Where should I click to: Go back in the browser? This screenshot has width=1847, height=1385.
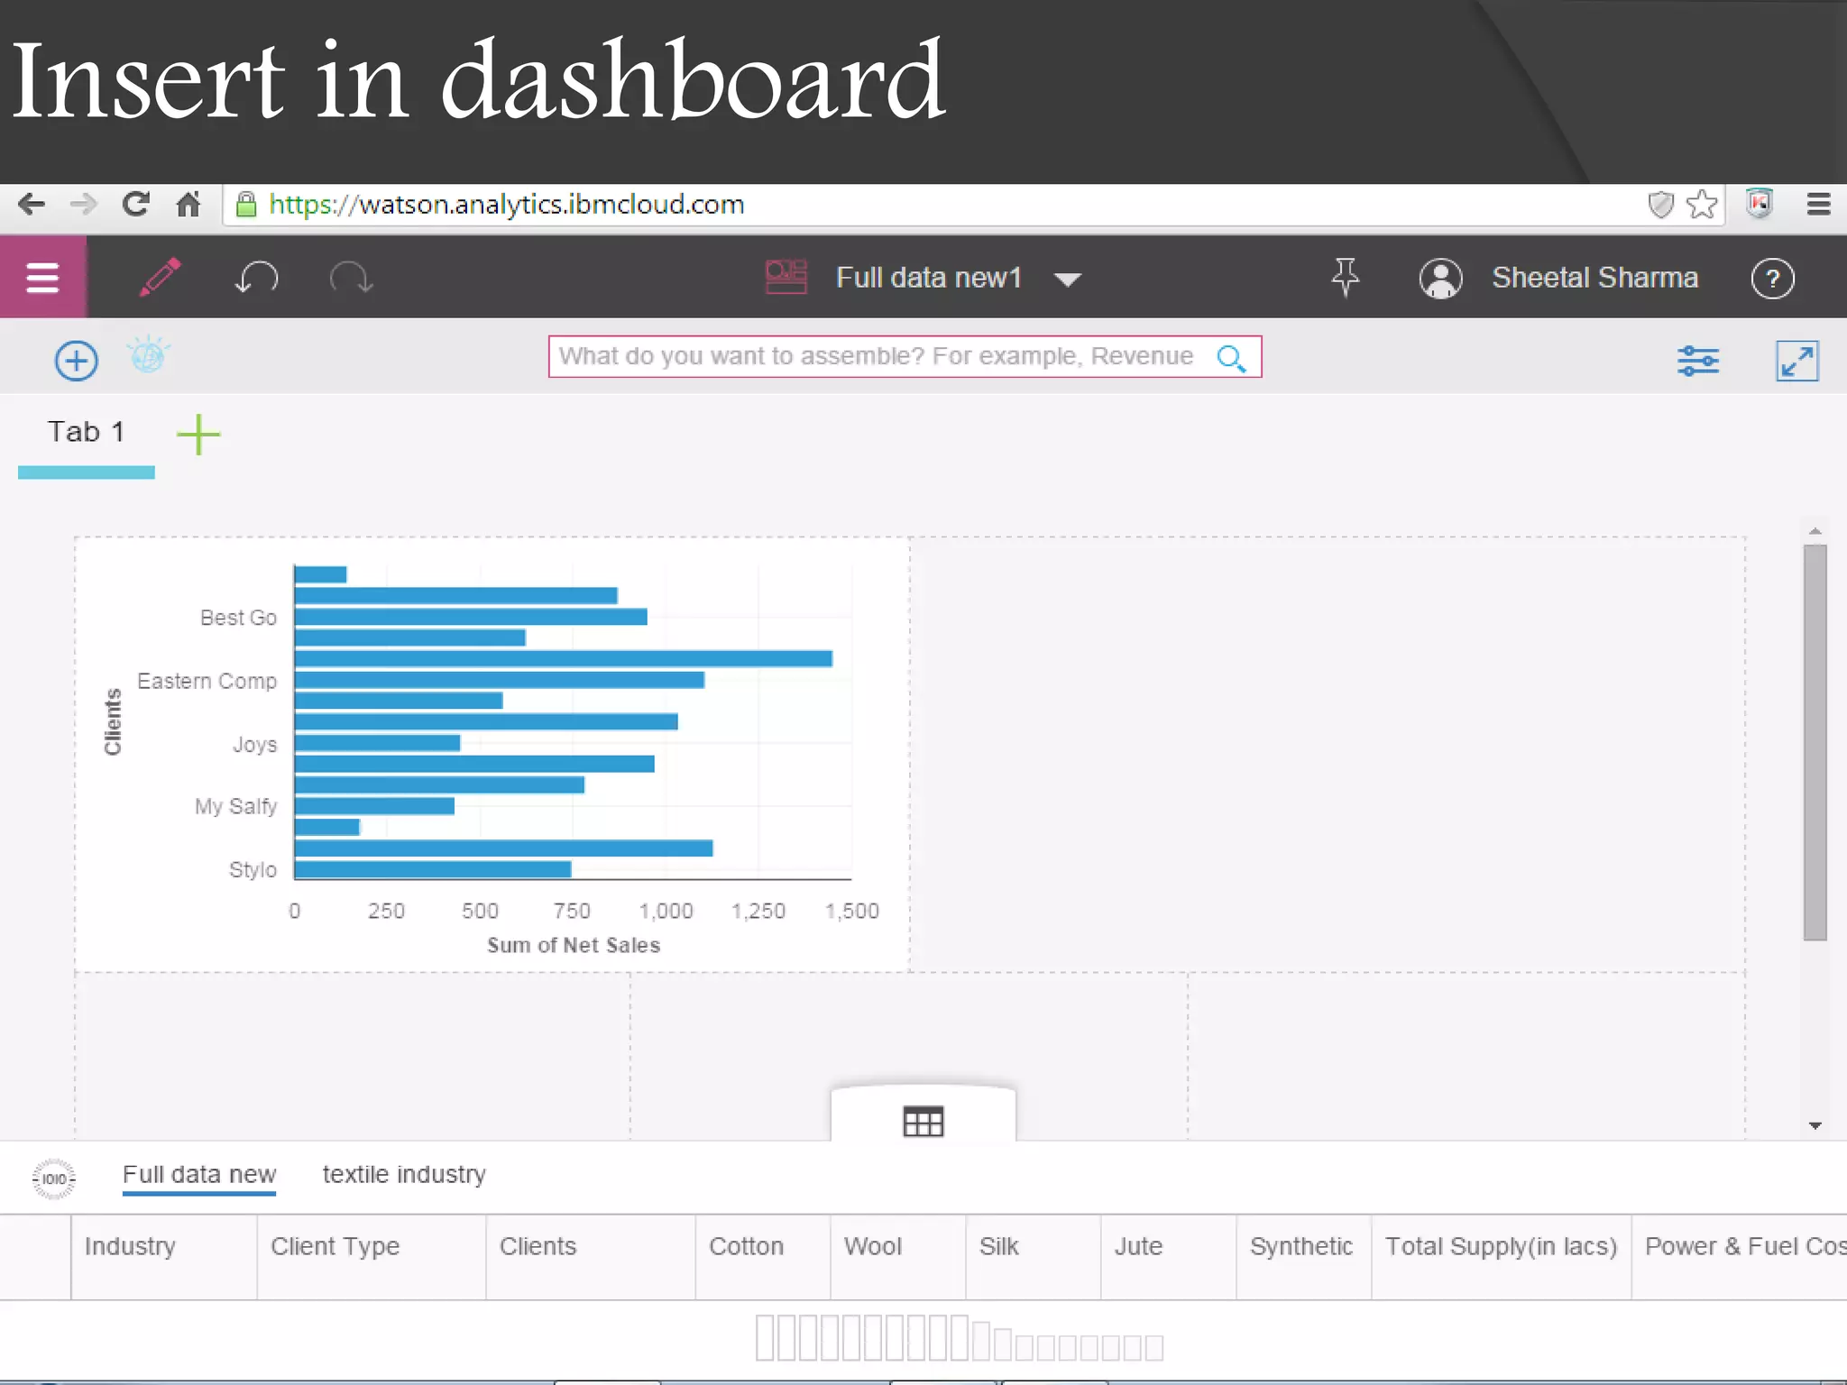click(x=32, y=205)
